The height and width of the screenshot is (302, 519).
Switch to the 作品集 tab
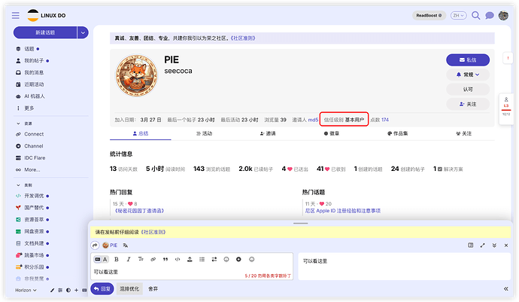pos(398,133)
